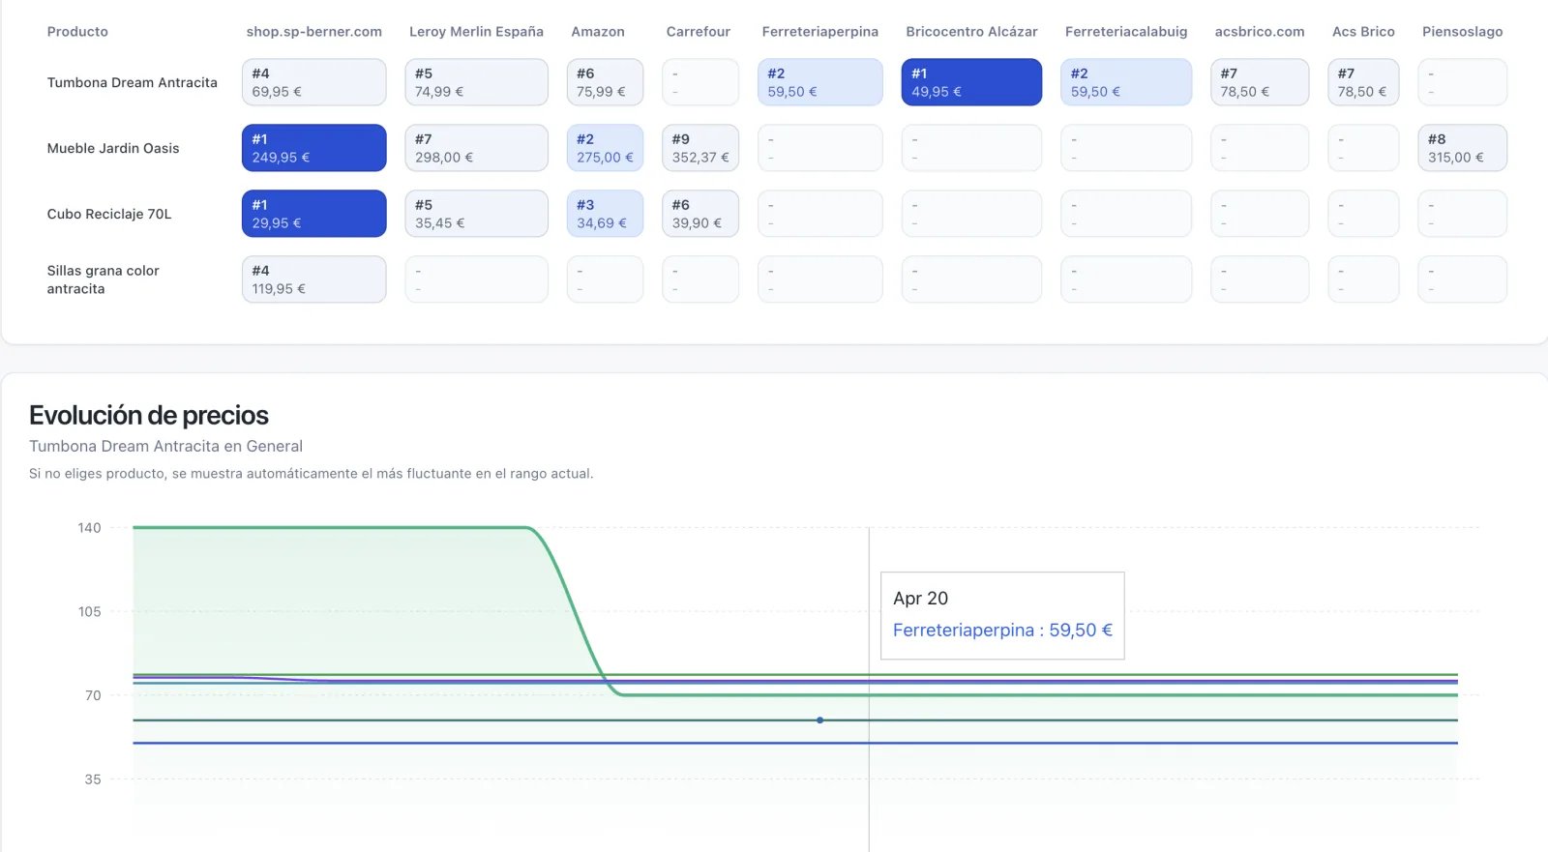1548x852 pixels.
Task: Select the 105 y-axis label
Action: (89, 611)
